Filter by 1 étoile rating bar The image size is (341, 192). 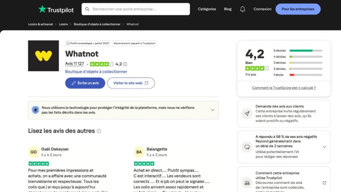[x=298, y=75]
